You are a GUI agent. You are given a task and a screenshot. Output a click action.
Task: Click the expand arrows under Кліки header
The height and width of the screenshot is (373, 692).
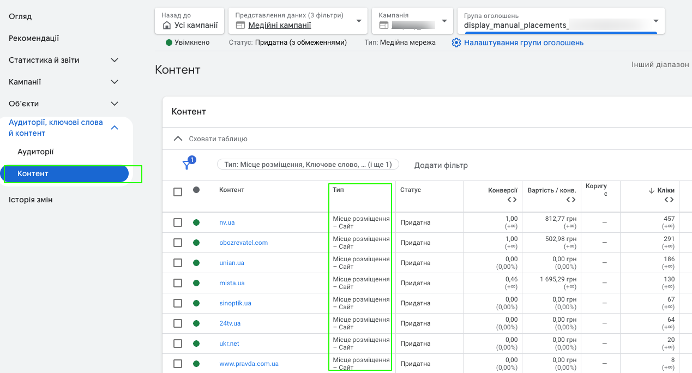point(669,200)
